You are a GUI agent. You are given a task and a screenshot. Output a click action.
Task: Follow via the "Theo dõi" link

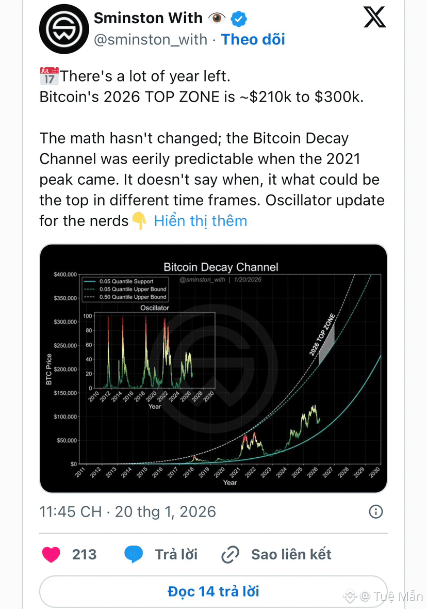[253, 40]
